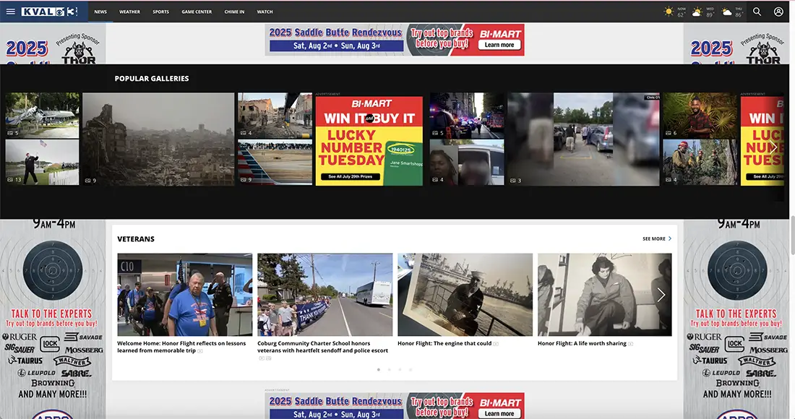This screenshot has height=419, width=795.
Task: Click left Talk to the Experts ad
Action: 53,319
